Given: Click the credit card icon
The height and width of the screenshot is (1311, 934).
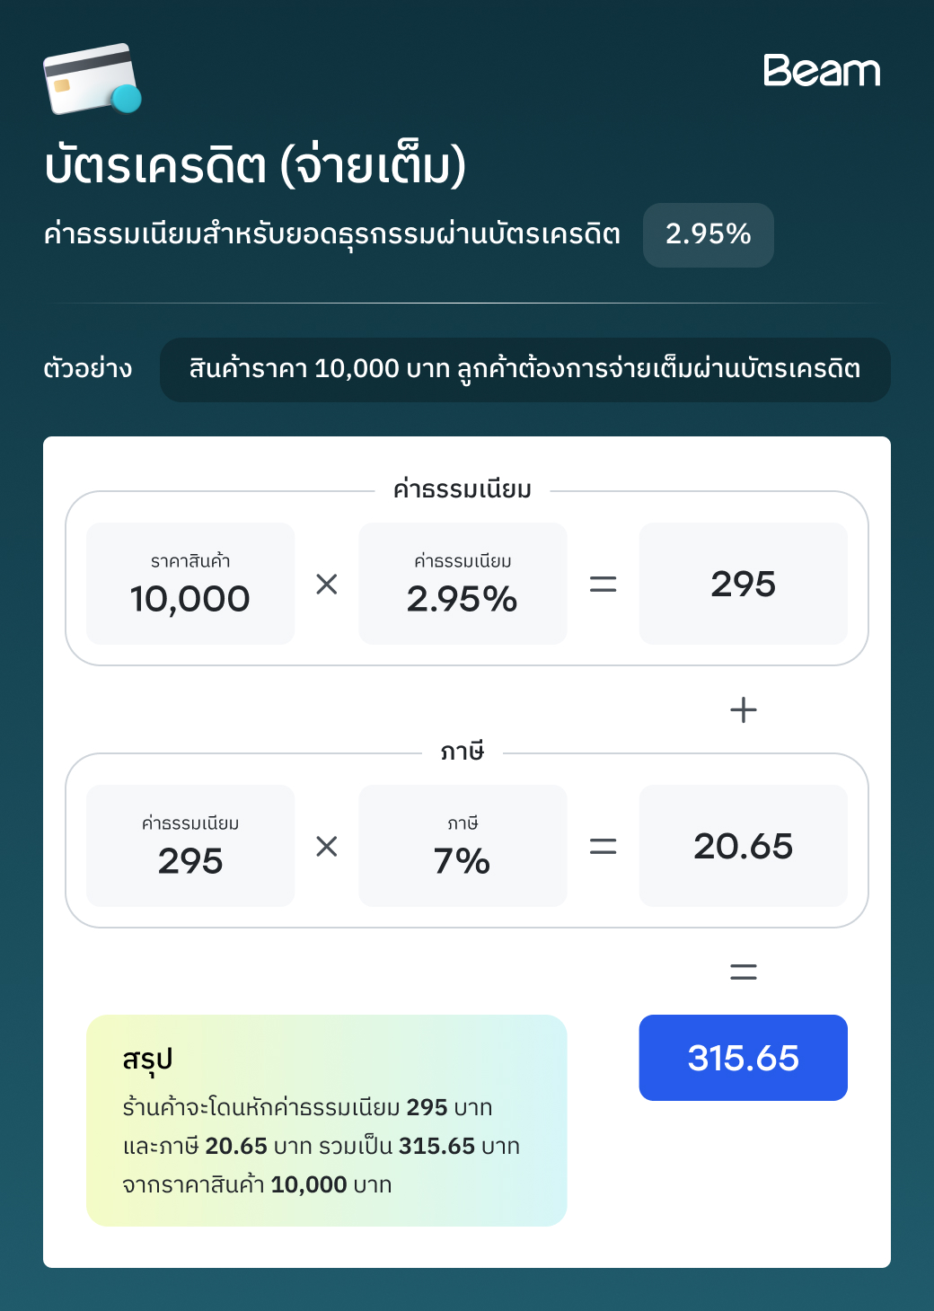Looking at the screenshot, I should [x=93, y=79].
